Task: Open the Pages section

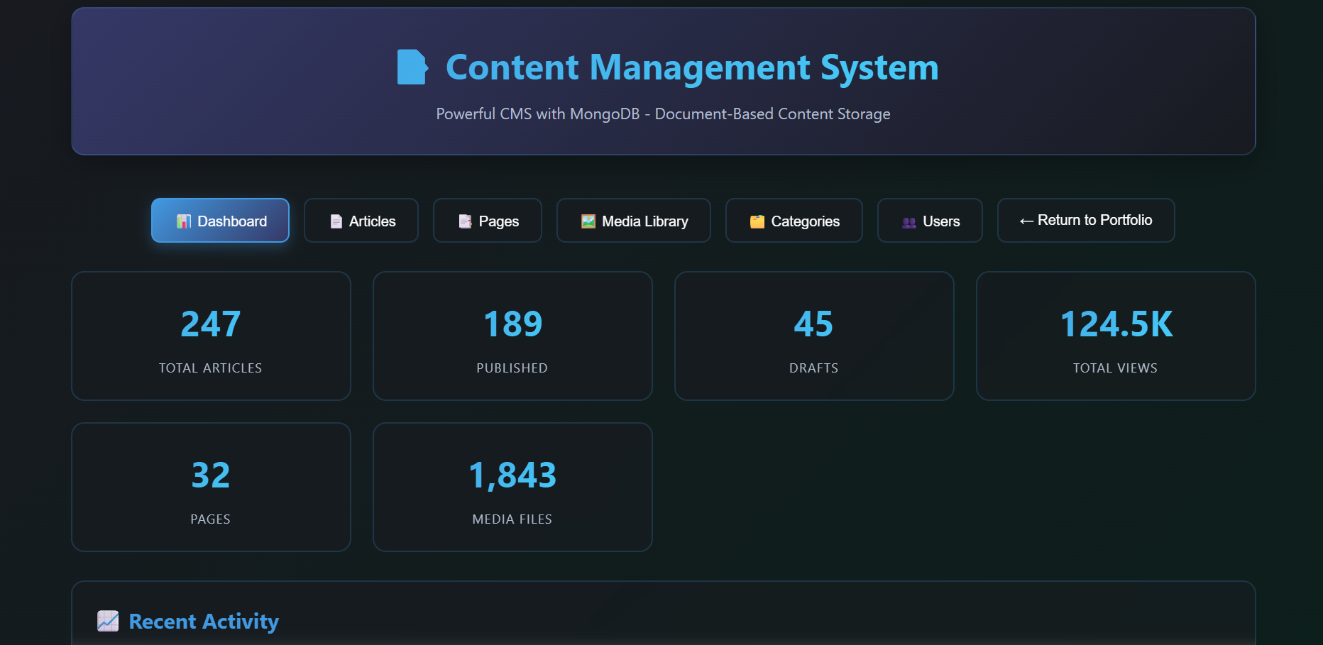Action: (x=488, y=221)
